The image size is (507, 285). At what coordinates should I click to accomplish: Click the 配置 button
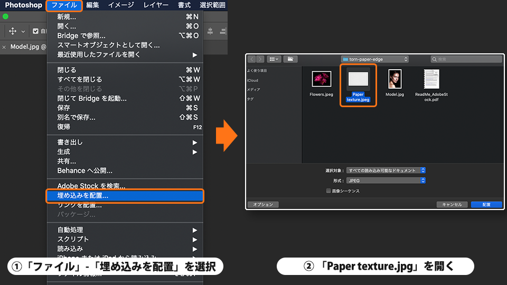tap(486, 205)
